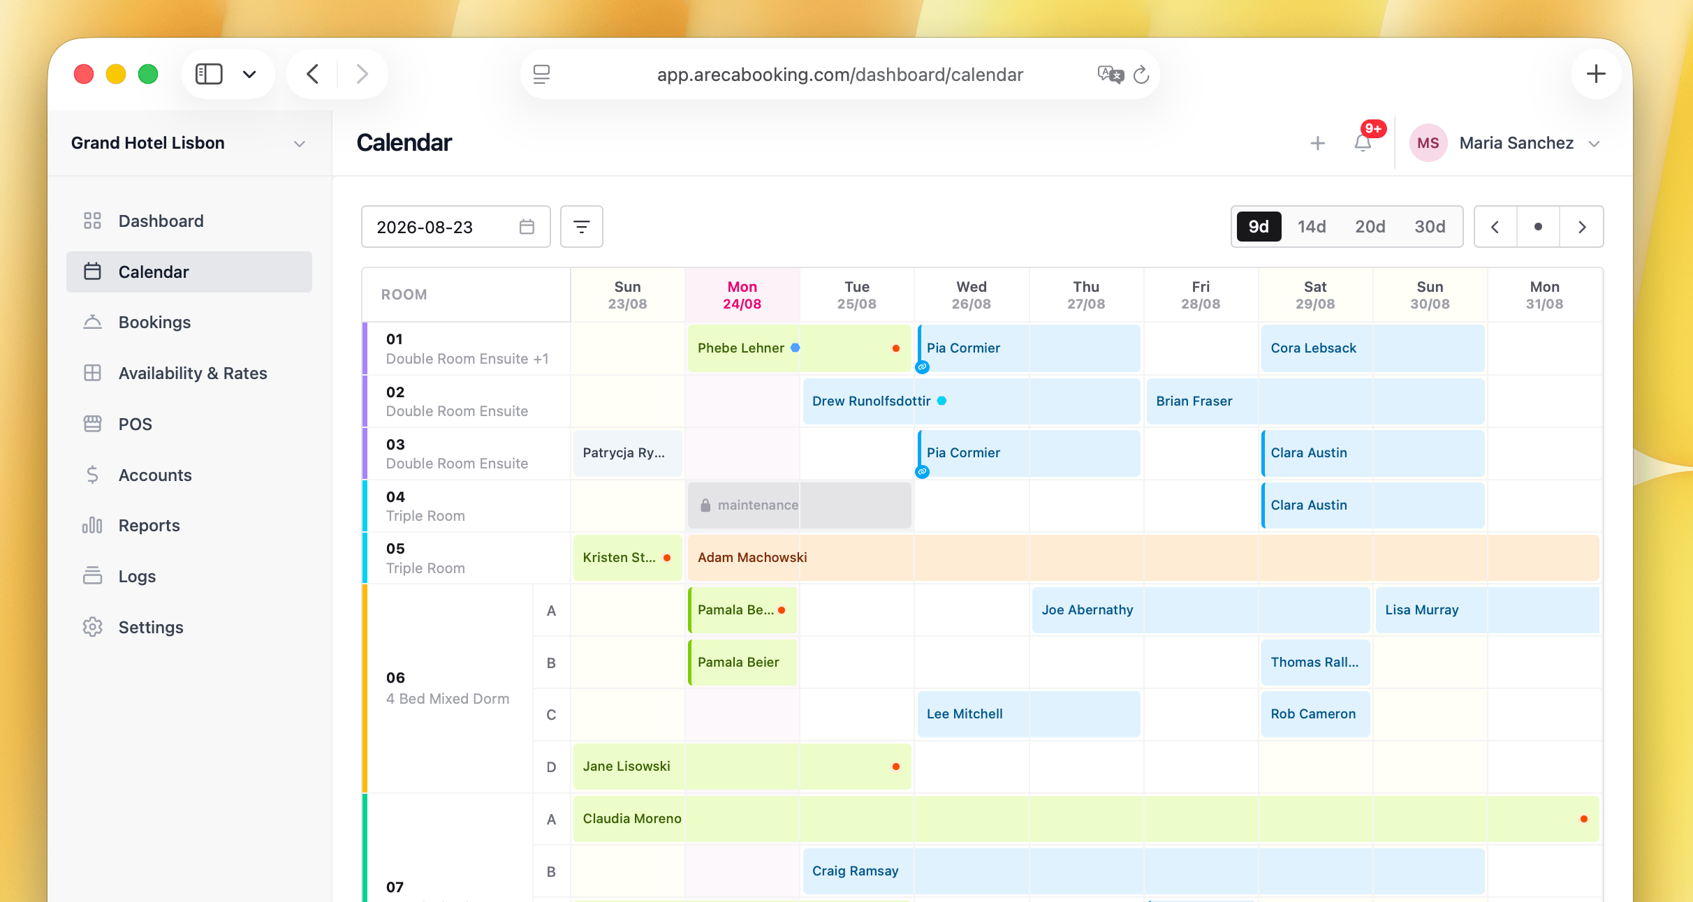Image resolution: width=1693 pixels, height=902 pixels.
Task: Open Availability & Rates section
Action: tap(189, 374)
